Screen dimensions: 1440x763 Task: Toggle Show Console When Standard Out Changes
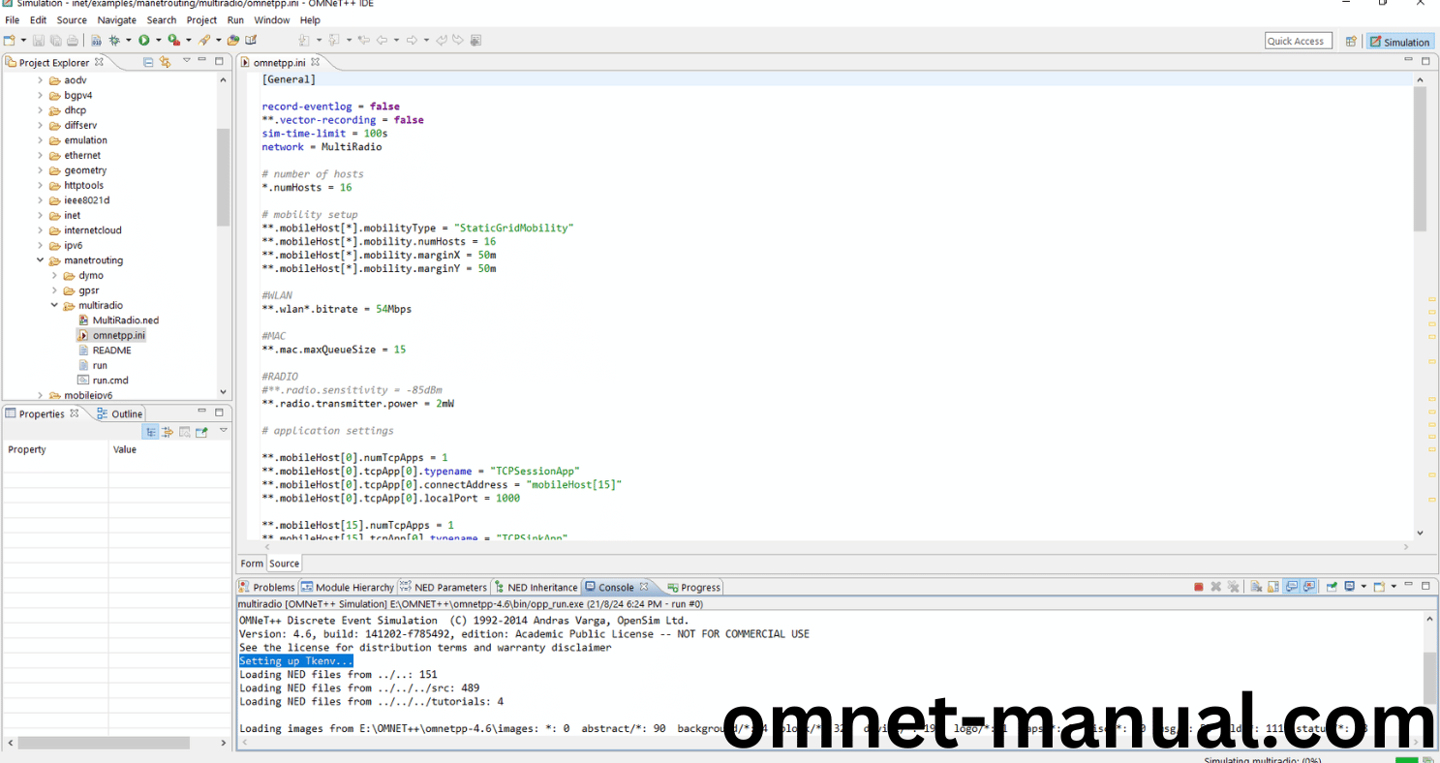(1292, 587)
